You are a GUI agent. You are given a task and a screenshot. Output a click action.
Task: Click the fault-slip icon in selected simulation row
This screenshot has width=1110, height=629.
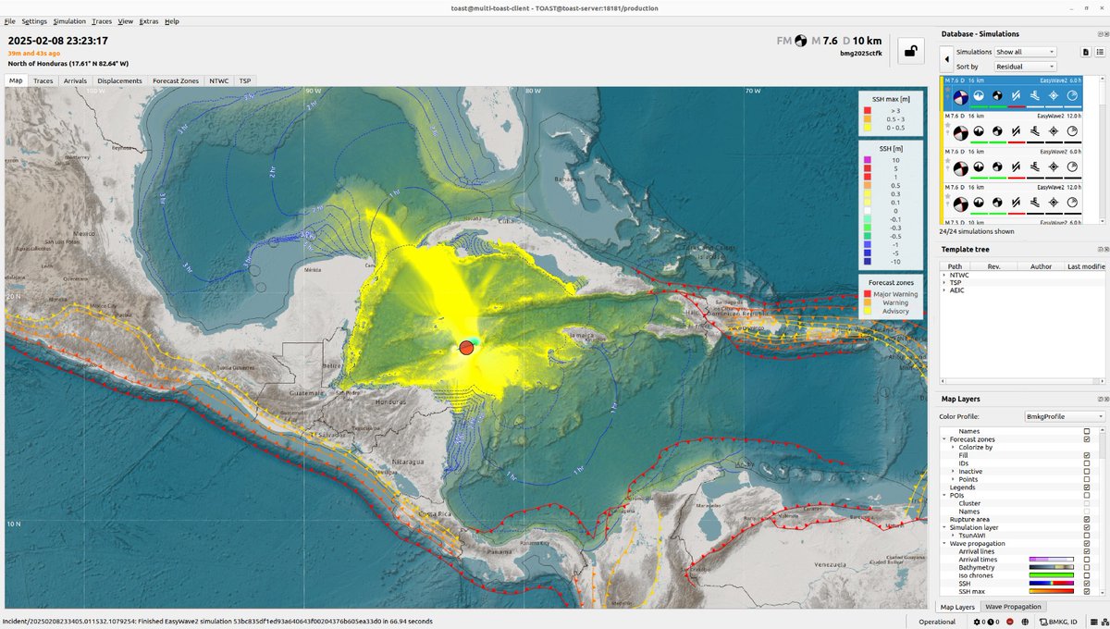(1016, 96)
